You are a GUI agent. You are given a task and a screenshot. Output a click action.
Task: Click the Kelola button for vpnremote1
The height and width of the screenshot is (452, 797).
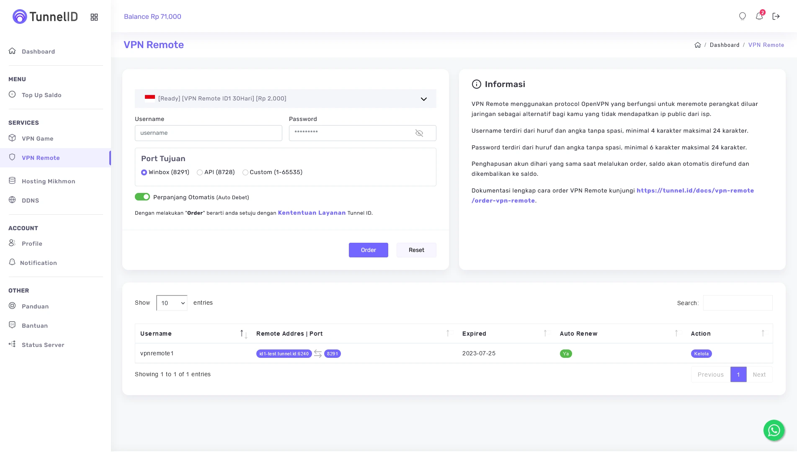click(702, 354)
